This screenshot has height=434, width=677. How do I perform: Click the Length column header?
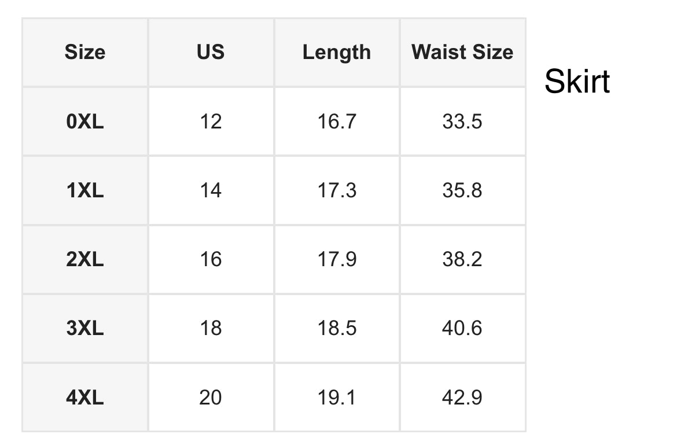pyautogui.click(x=336, y=52)
